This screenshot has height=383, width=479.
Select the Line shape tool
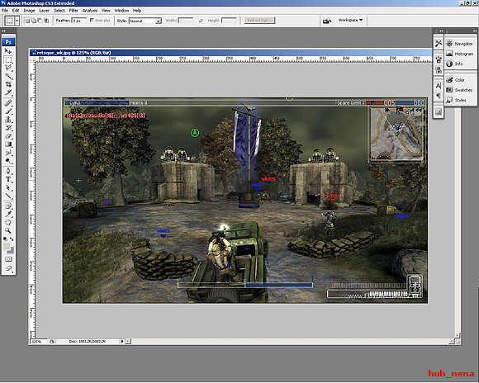[x=8, y=196]
